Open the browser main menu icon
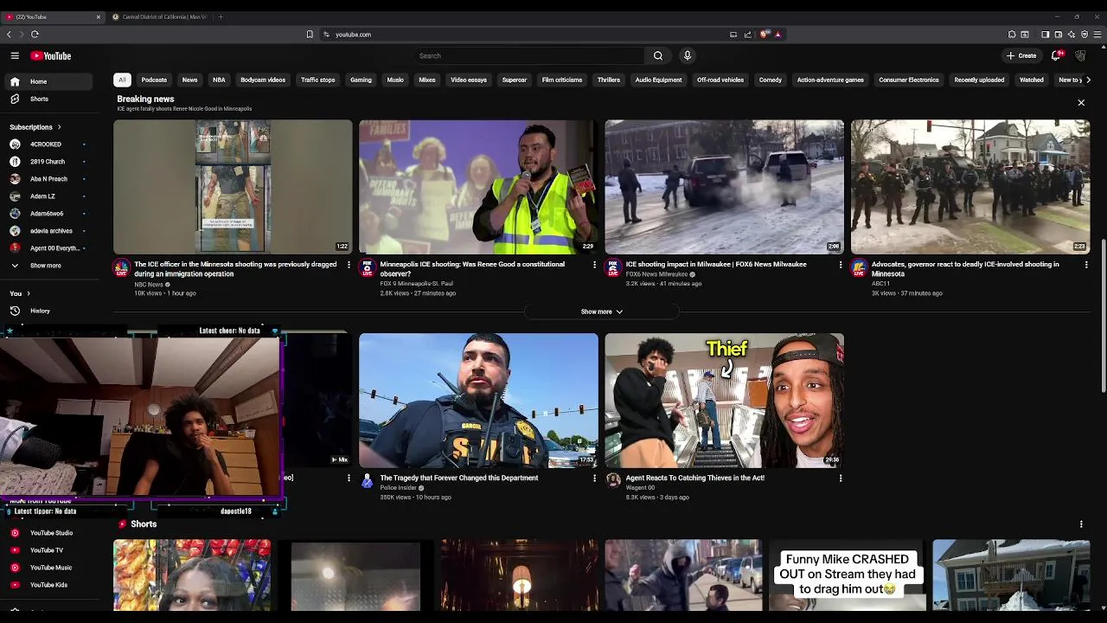This screenshot has height=623, width=1107. (x=1098, y=35)
